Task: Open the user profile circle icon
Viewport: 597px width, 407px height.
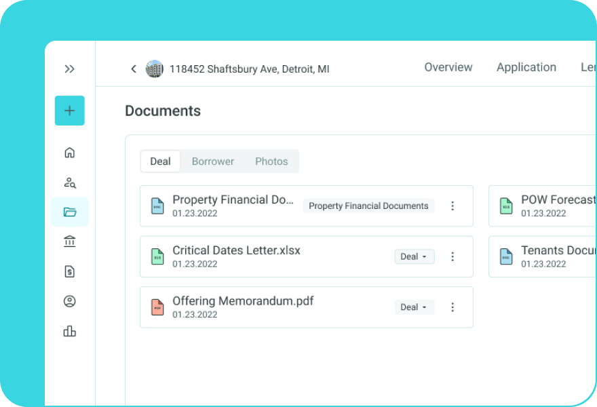Action: (x=70, y=301)
